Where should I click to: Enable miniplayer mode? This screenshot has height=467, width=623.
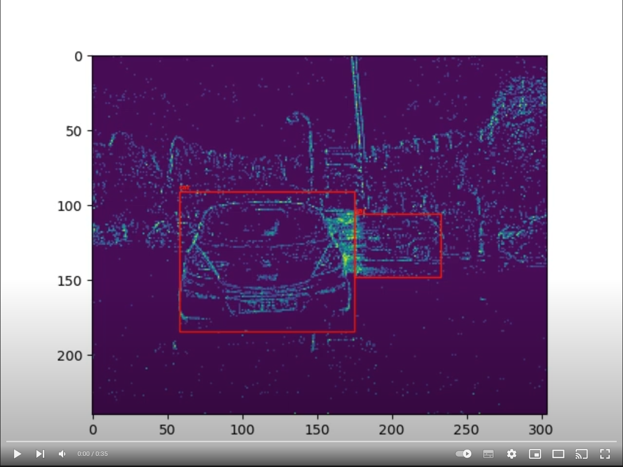pyautogui.click(x=535, y=454)
